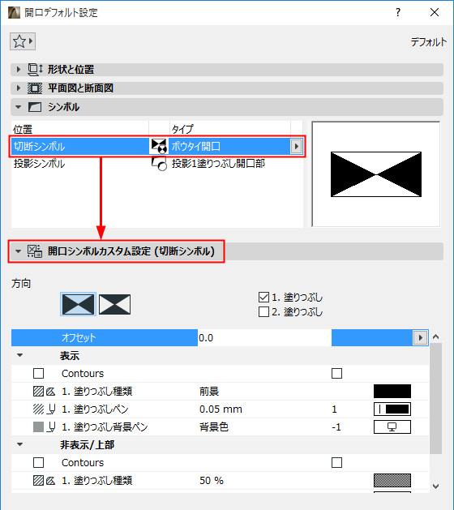Viewport: 454px width, 510px height.
Task: Click the bowtie symbol preview image
Action: point(376,174)
